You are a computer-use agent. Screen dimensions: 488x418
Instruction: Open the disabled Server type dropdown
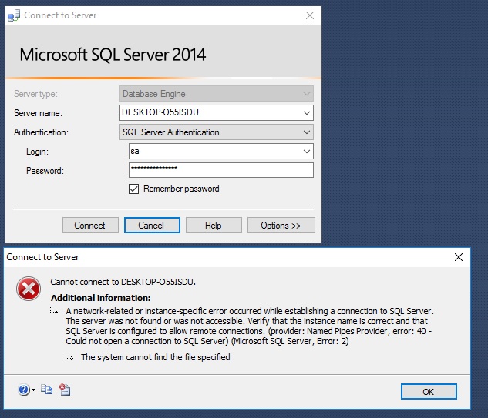(307, 94)
